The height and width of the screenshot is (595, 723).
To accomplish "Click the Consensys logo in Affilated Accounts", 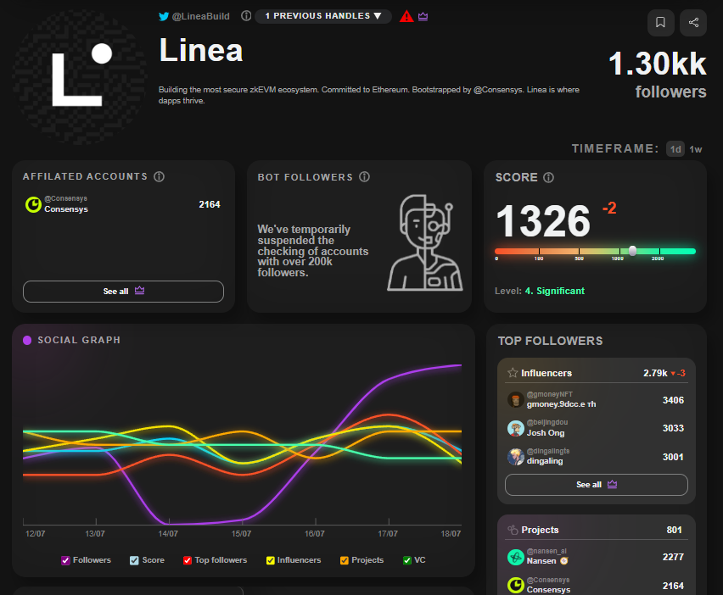I will [x=33, y=204].
